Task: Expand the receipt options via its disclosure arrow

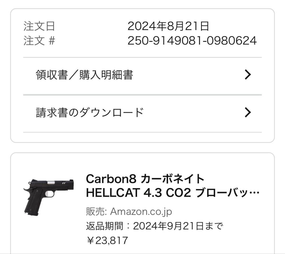Action: (248, 75)
